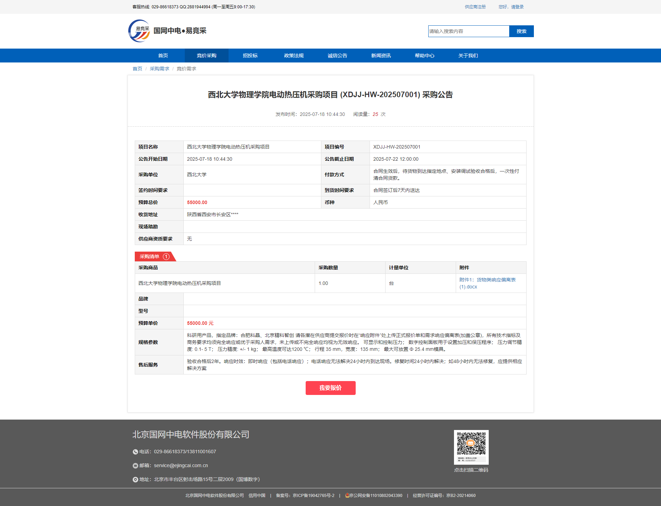Screen dimensions: 661x506
Task: Open the 信用中国 footer link
Action: [257, 496]
